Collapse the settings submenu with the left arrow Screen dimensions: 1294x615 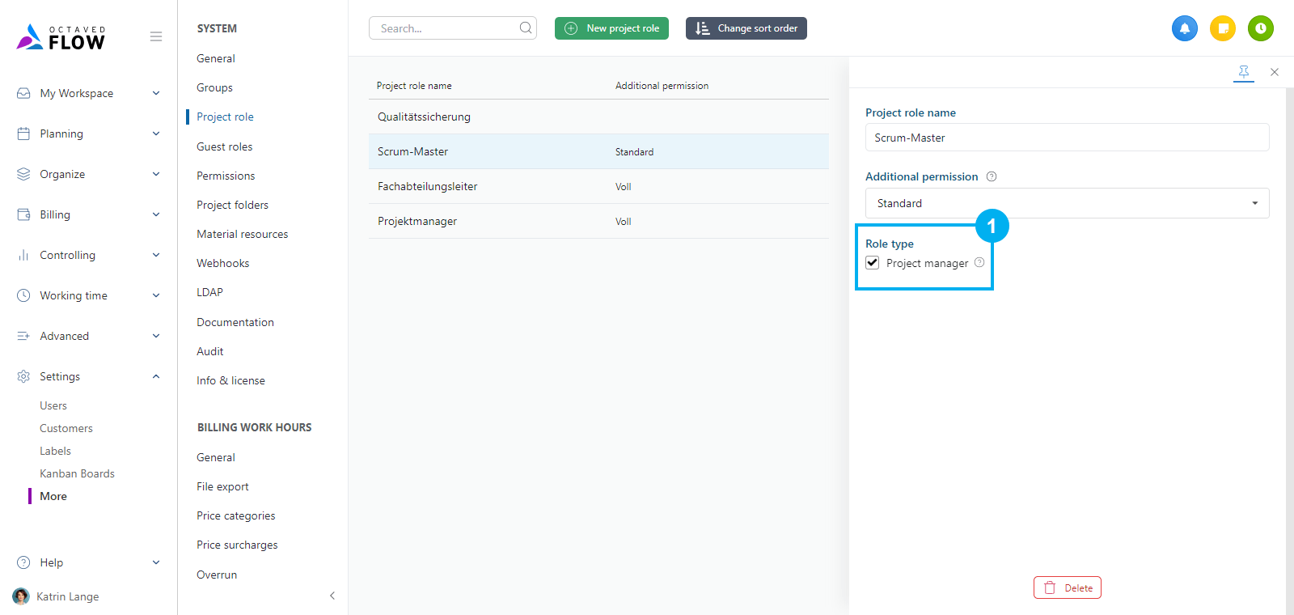pos(332,596)
